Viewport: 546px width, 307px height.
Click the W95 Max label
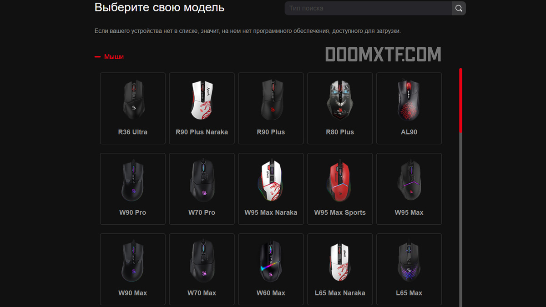pos(409,212)
